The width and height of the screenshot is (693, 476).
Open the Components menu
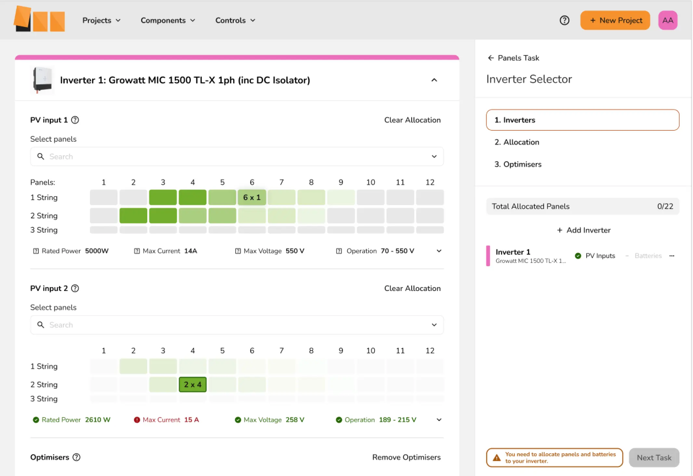(x=168, y=20)
